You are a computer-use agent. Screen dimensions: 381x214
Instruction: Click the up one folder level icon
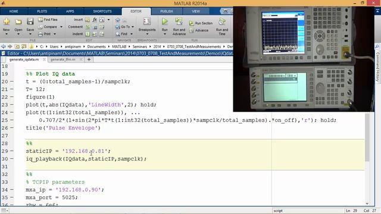(x=17, y=46)
